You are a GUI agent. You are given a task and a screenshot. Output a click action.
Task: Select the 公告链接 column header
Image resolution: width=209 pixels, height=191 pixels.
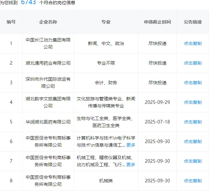(193, 22)
